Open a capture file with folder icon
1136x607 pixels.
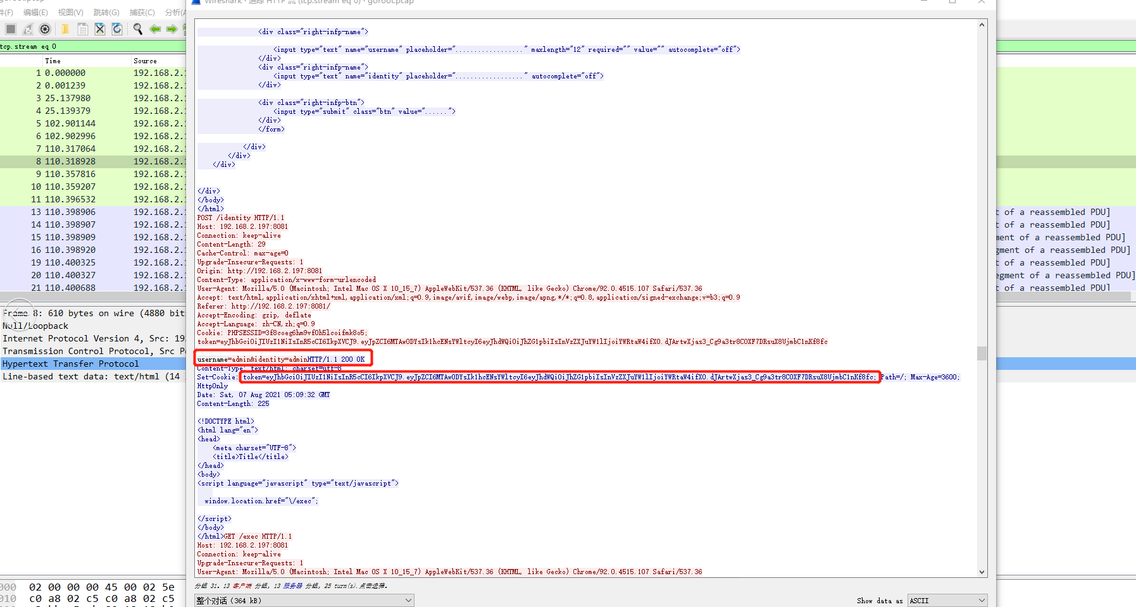[65, 29]
